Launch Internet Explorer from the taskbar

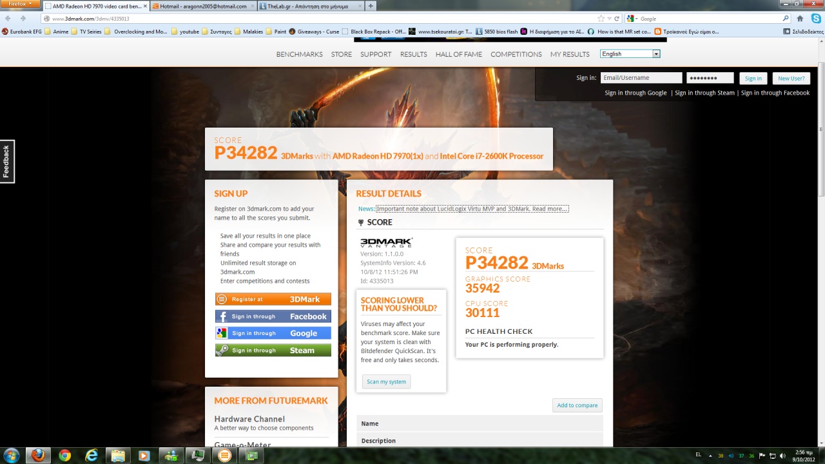[x=92, y=456]
